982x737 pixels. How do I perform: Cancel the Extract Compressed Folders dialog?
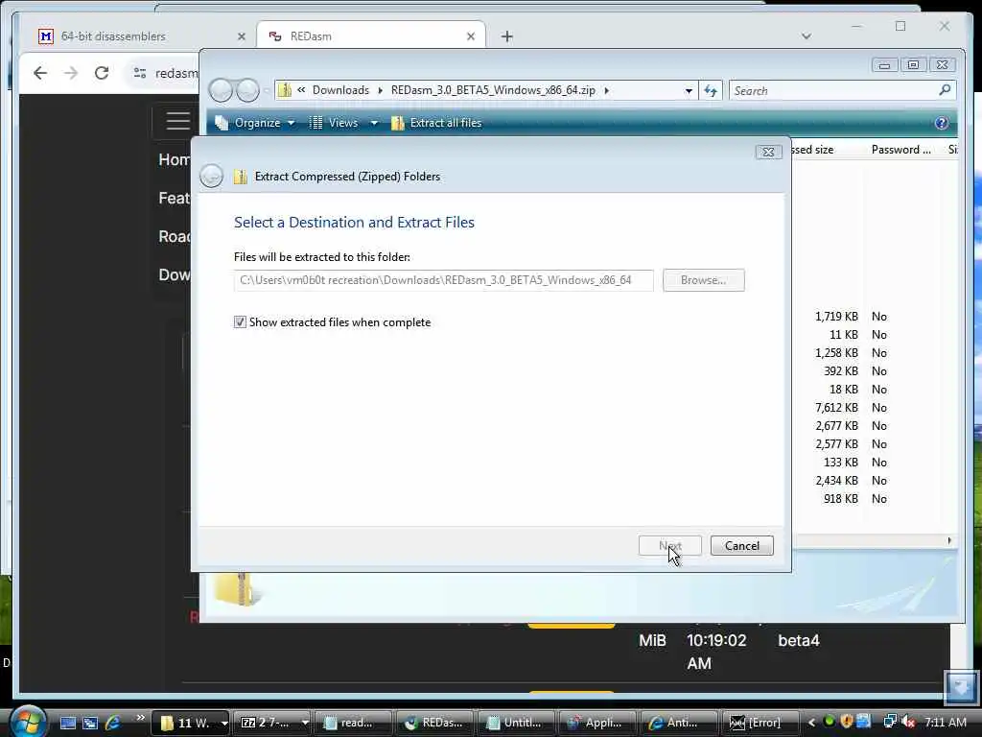coord(742,546)
